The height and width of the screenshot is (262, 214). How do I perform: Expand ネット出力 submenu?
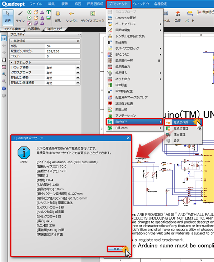tap(135, 79)
